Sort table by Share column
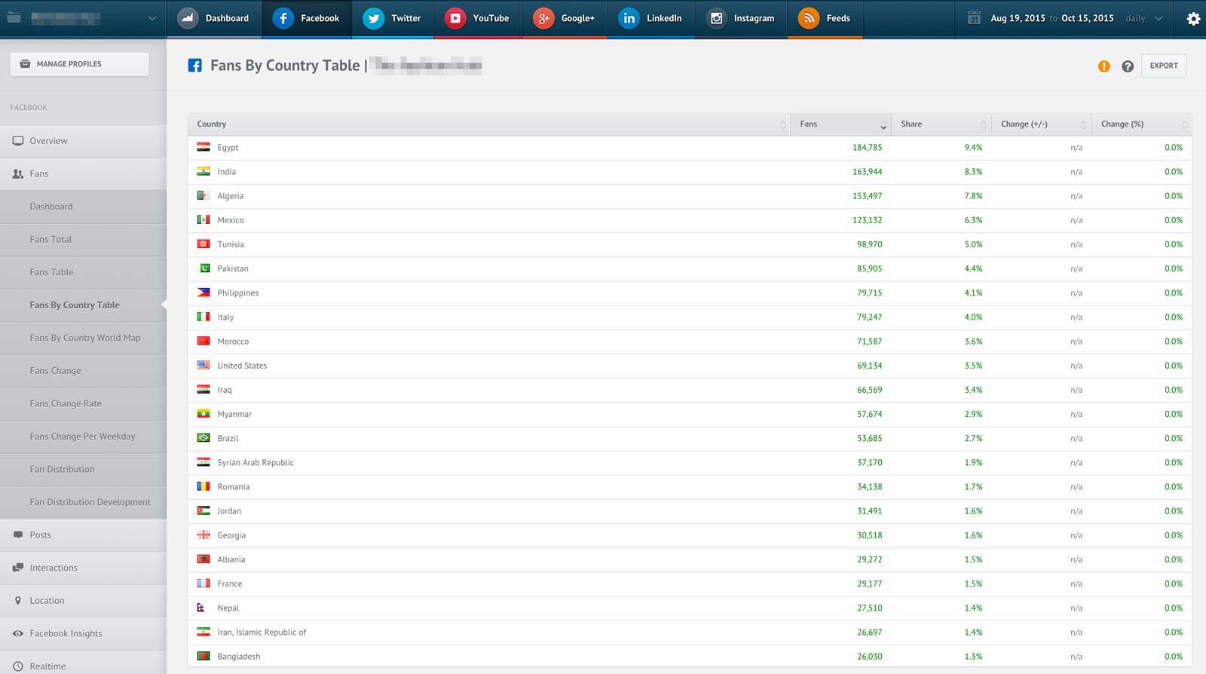The height and width of the screenshot is (674, 1206). click(x=941, y=124)
